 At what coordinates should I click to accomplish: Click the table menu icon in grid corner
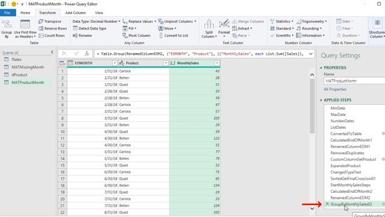point(63,63)
